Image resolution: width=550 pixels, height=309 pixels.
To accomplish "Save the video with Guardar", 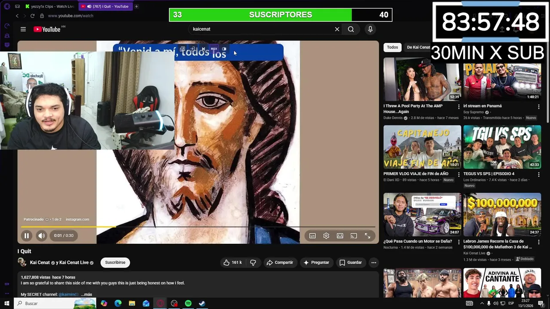I will tap(351, 263).
